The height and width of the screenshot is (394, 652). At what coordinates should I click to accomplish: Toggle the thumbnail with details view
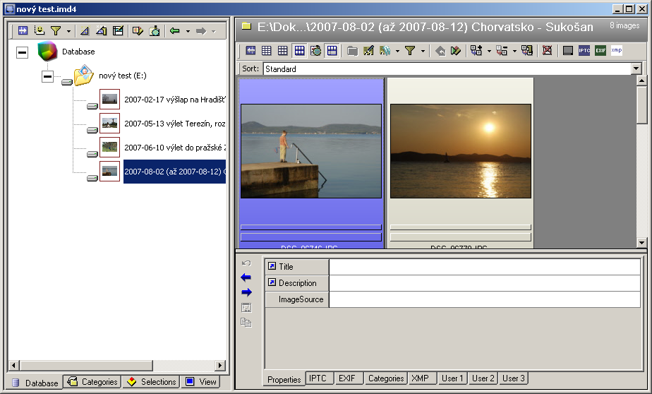[332, 50]
